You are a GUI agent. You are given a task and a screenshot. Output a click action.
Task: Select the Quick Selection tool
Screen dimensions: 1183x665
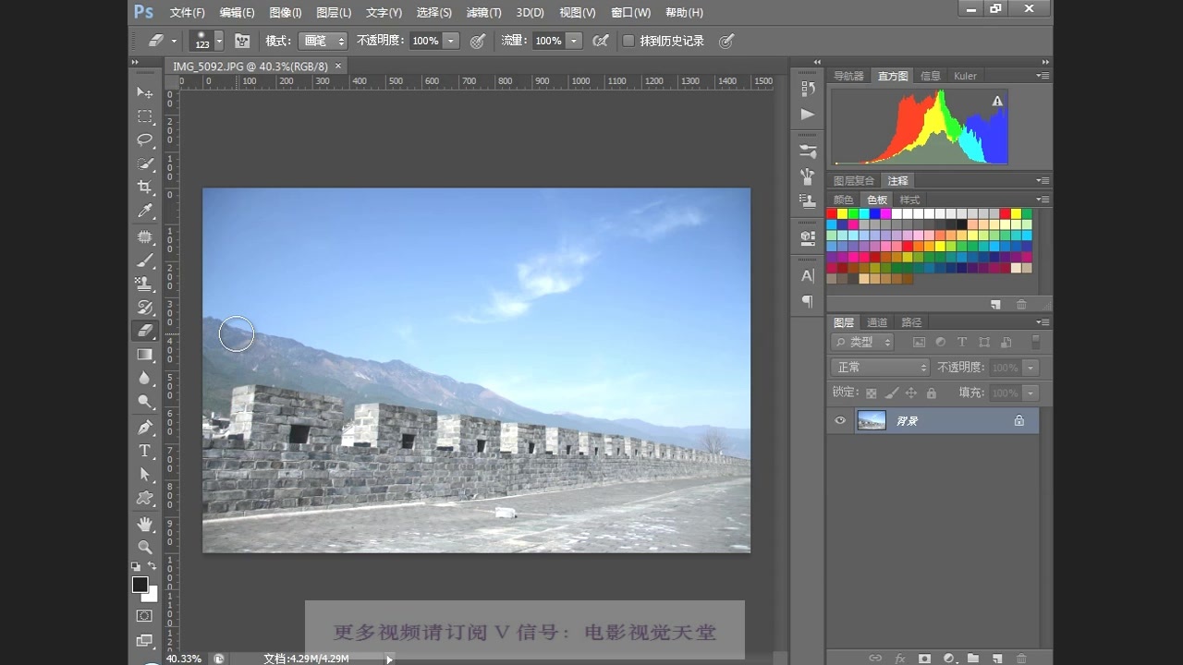tap(145, 164)
